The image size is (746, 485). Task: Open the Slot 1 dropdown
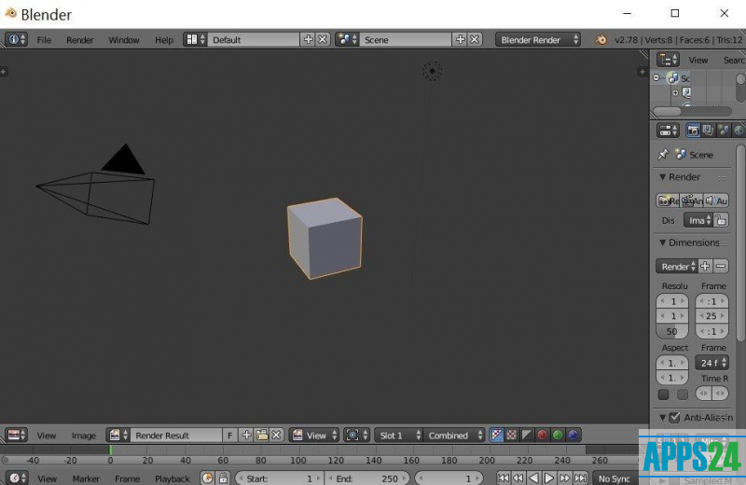[x=398, y=435]
